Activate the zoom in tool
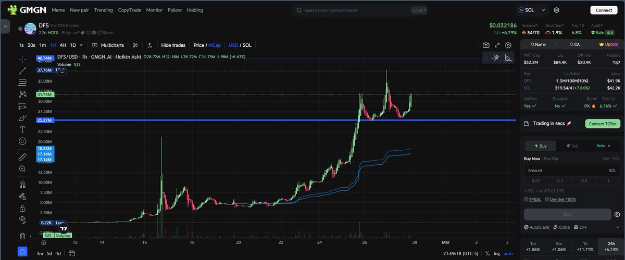The width and height of the screenshot is (625, 260). [22, 168]
